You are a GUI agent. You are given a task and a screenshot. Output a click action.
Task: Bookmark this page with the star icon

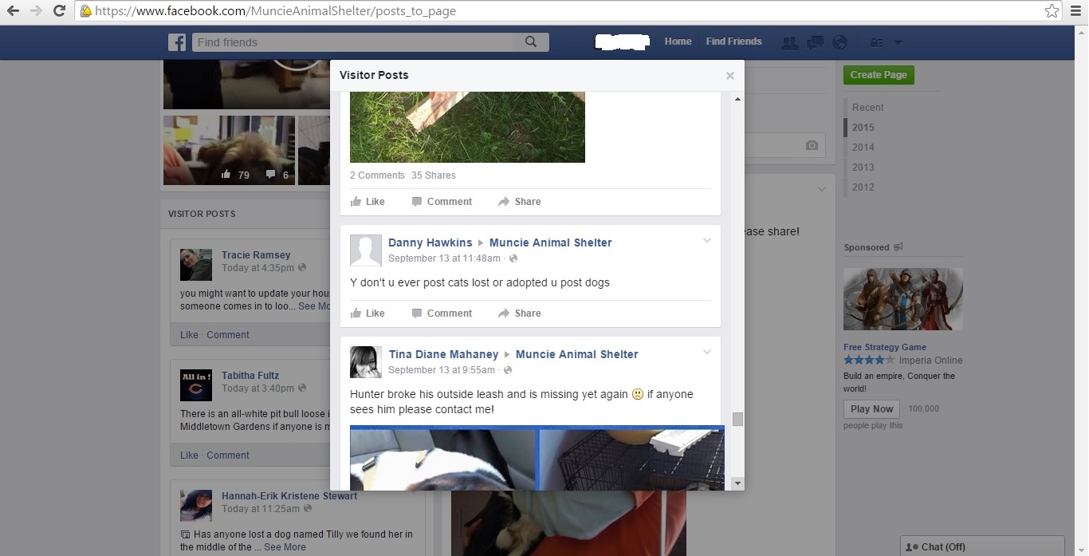(x=1052, y=11)
